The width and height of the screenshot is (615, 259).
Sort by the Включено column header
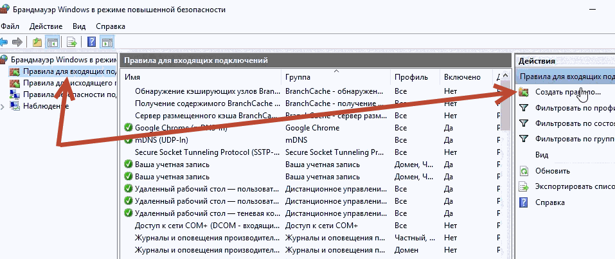(466, 77)
